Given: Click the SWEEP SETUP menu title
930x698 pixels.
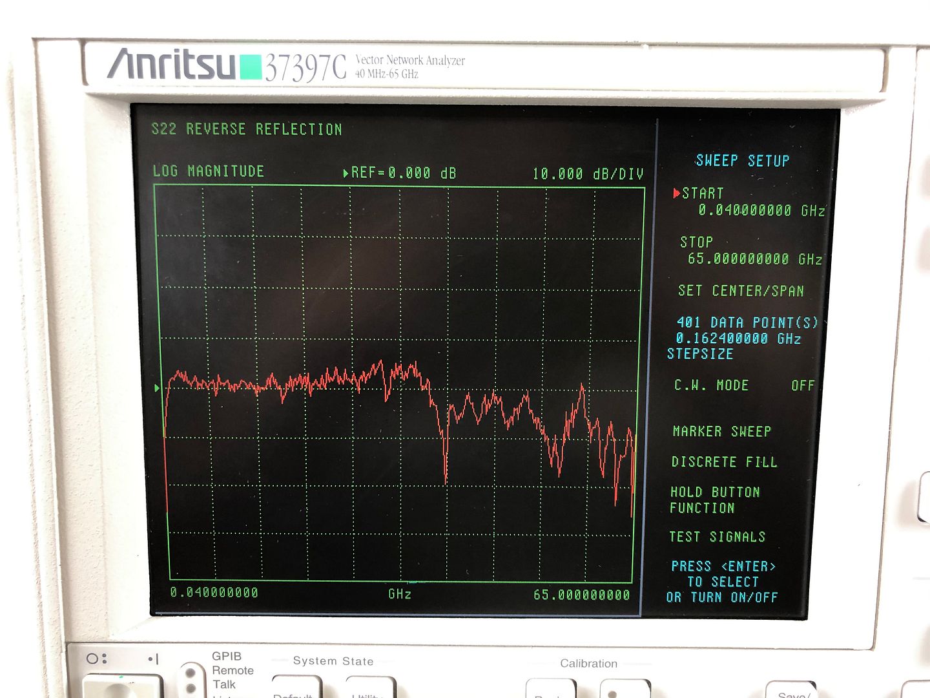Looking at the screenshot, I should pos(742,160).
